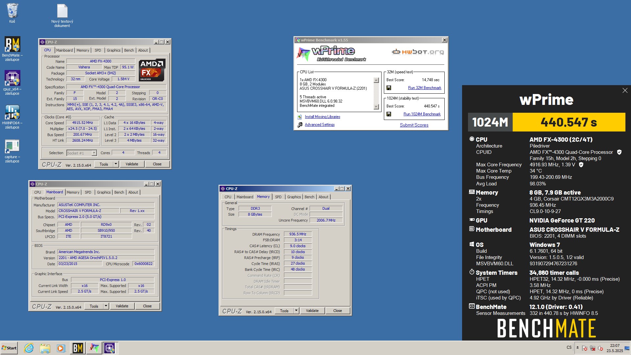631x355 pixels.
Task: Switch to wPrime taskbar button
Action: pos(94,348)
